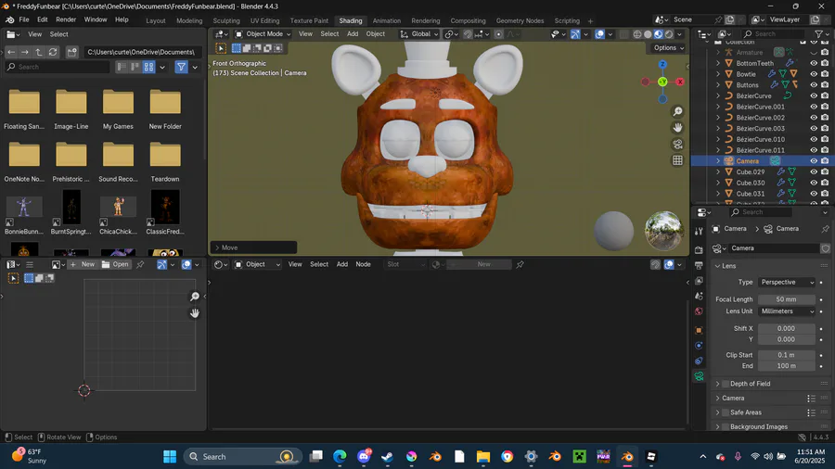Expand Armature in outliner

(x=718, y=52)
